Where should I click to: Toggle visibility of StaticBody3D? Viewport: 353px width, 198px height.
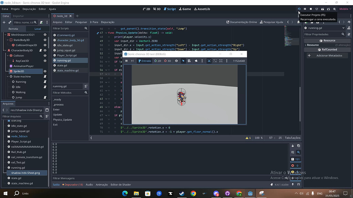click(45, 40)
